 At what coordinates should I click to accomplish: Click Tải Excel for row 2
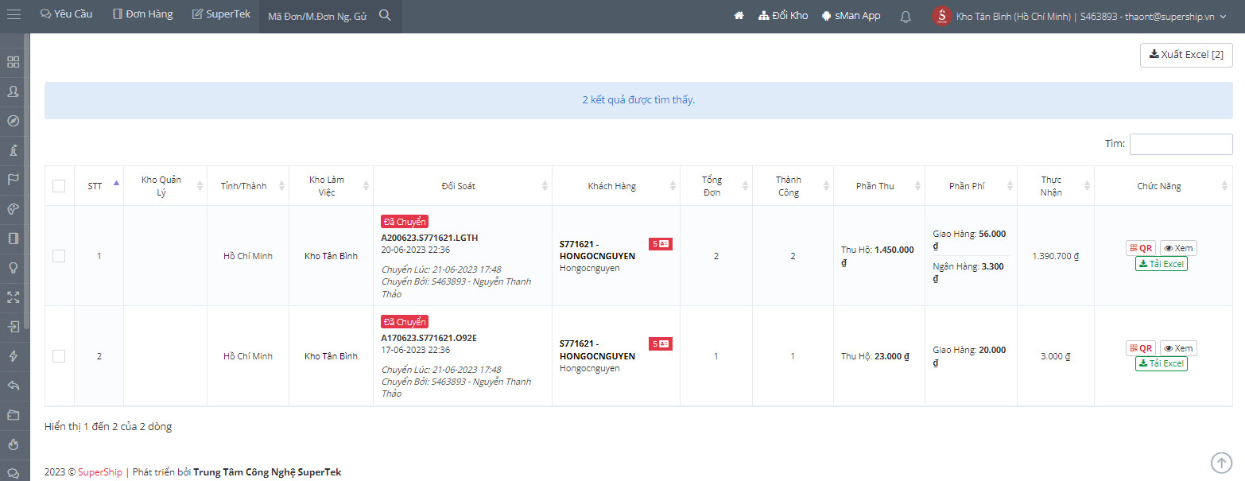point(1162,363)
